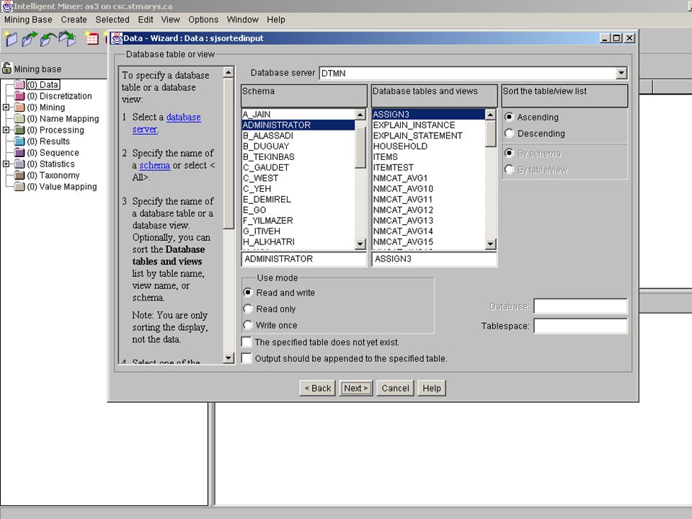Select the By table/view radio button
This screenshot has width=692, height=519.
[x=510, y=169]
